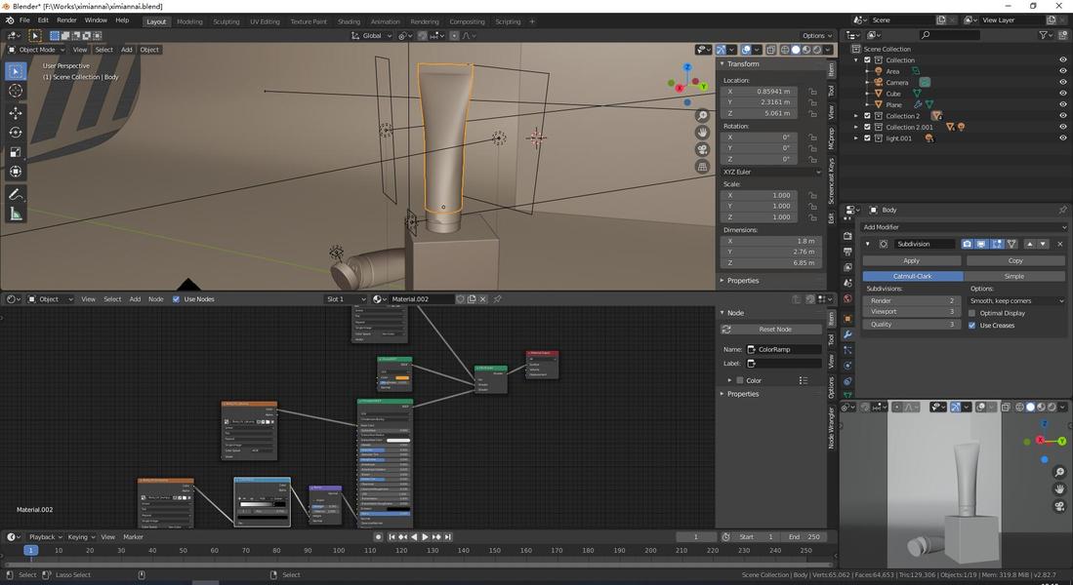Expand Collection 2 in the outliner
Viewport: 1073px width, 585px height.
click(x=856, y=116)
